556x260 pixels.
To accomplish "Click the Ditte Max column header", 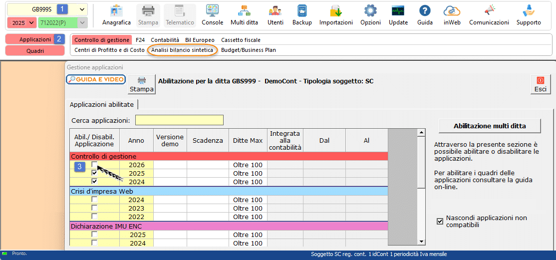I will pos(248,140).
